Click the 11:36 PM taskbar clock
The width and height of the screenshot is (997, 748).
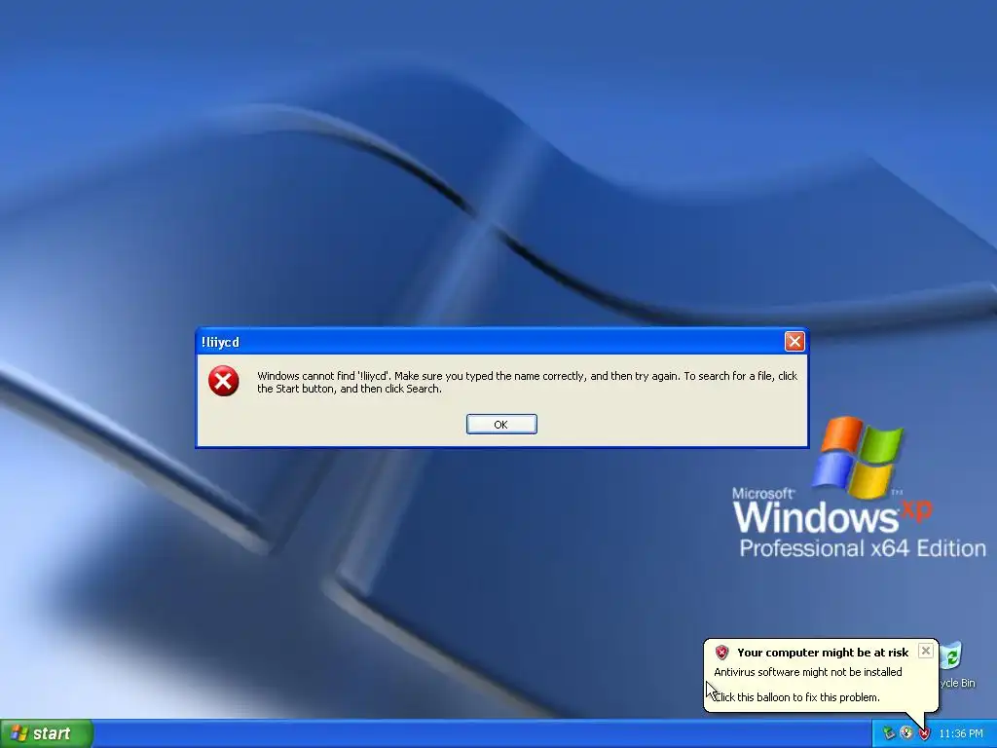coord(961,733)
